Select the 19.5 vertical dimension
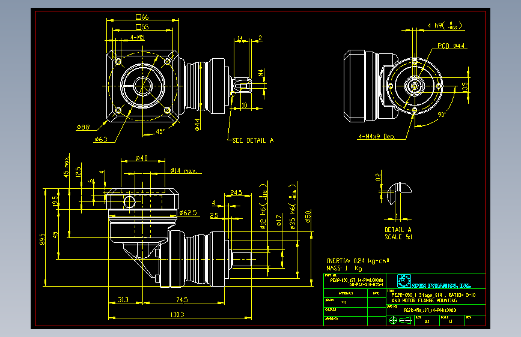The width and height of the screenshot is (521, 337). point(55,201)
